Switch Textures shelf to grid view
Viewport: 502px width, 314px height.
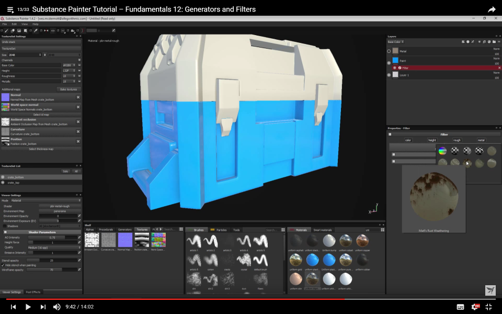coord(181,229)
